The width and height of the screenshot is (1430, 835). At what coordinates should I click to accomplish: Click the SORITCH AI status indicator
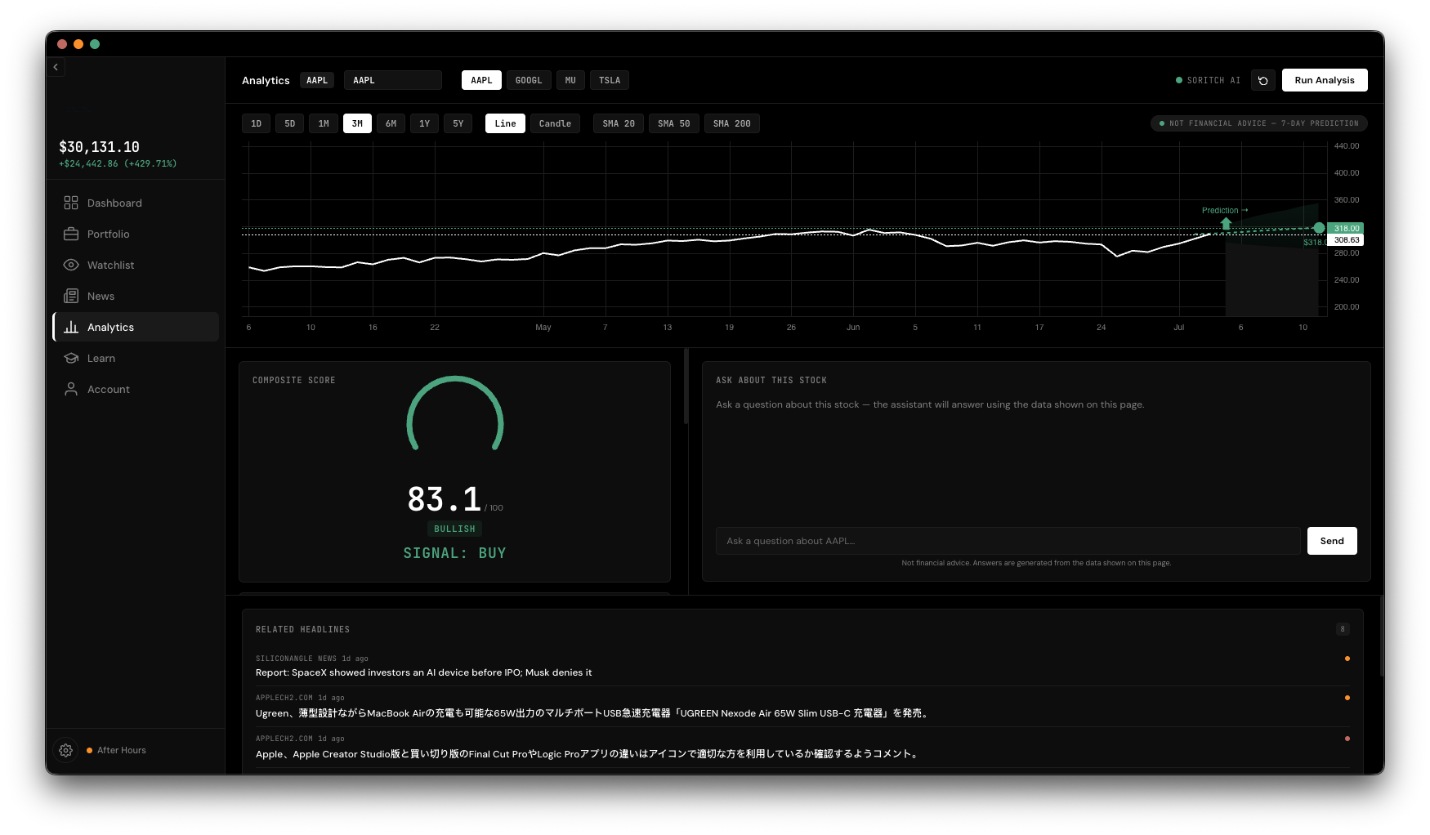point(1208,80)
